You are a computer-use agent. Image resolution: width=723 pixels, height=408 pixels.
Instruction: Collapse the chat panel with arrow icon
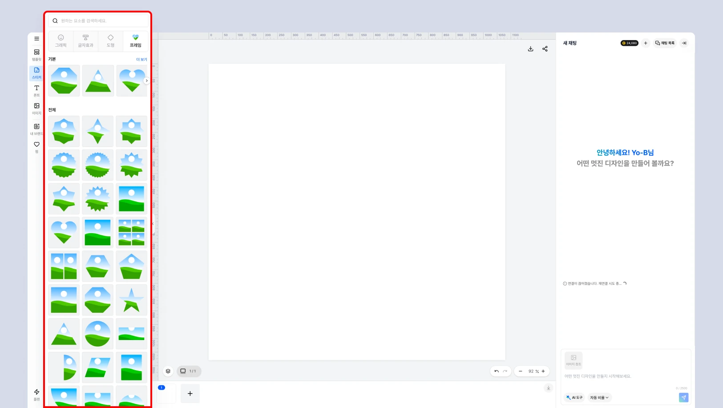coord(684,43)
